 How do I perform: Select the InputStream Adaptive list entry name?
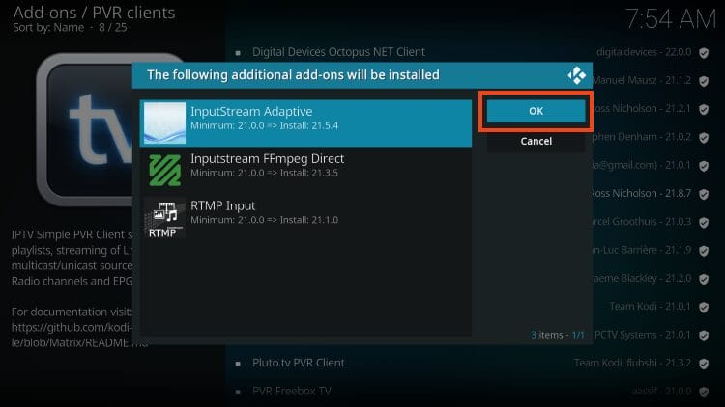[x=251, y=111]
